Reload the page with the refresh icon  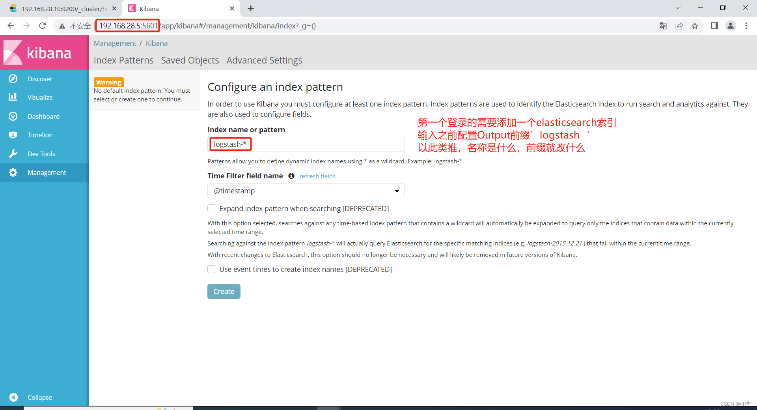tap(43, 26)
